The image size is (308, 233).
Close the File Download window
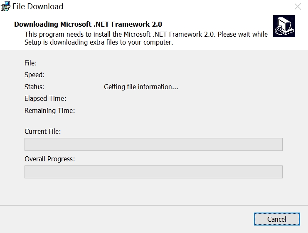(x=298, y=7)
